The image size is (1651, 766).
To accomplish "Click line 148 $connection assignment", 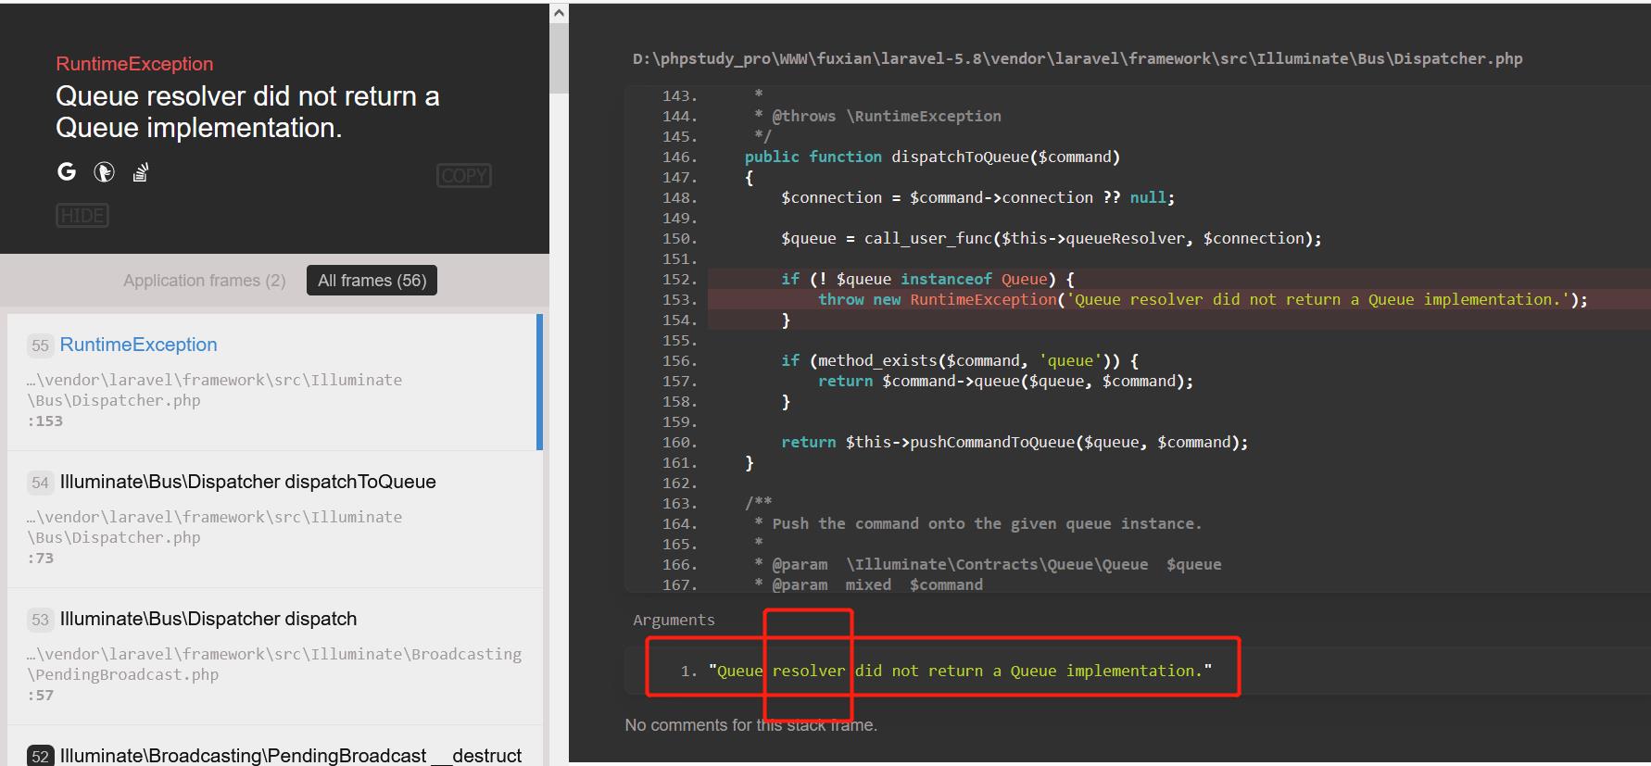I will (977, 197).
